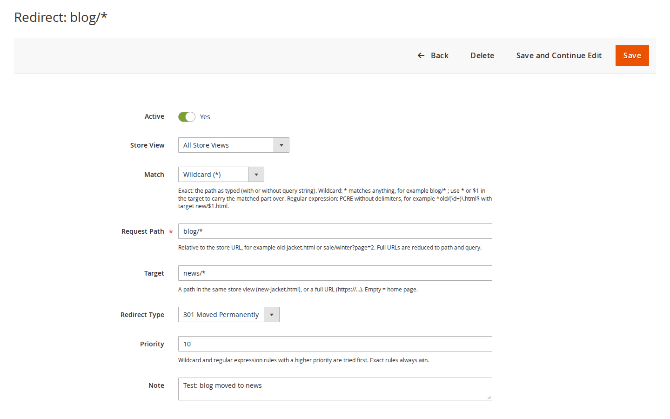Click Save and Continue Edit

(559, 55)
